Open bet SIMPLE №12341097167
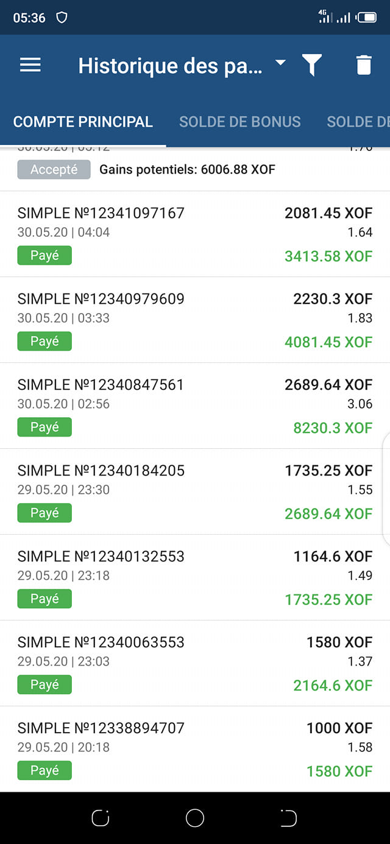Screen dimensions: 390x844 195,234
